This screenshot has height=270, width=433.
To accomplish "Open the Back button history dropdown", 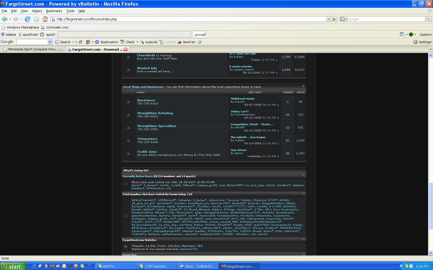I will coord(10,19).
